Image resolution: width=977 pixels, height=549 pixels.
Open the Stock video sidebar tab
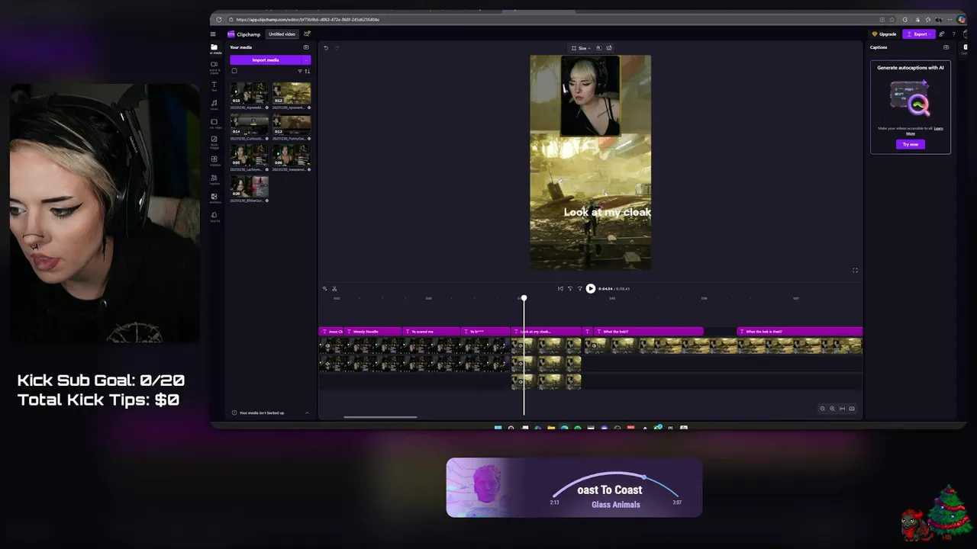click(214, 124)
